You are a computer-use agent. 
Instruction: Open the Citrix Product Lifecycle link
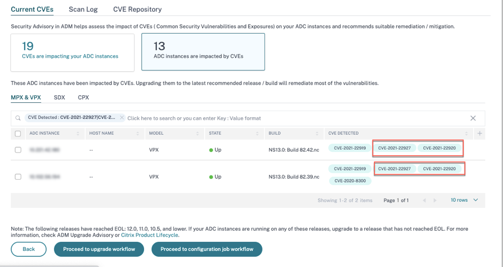[149, 235]
